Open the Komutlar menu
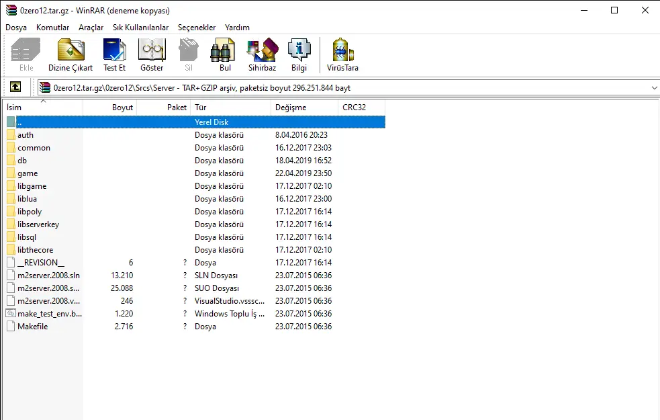The image size is (660, 420). coord(52,28)
